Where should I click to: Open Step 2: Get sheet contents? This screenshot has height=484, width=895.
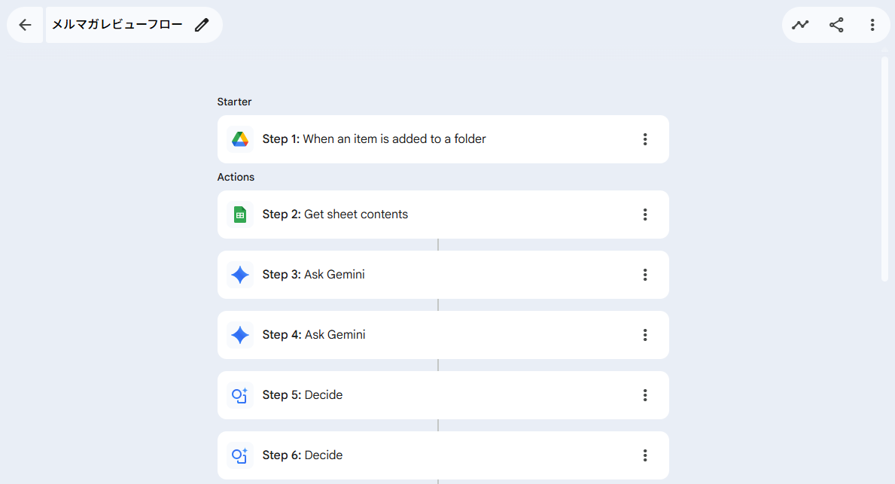[x=335, y=215]
